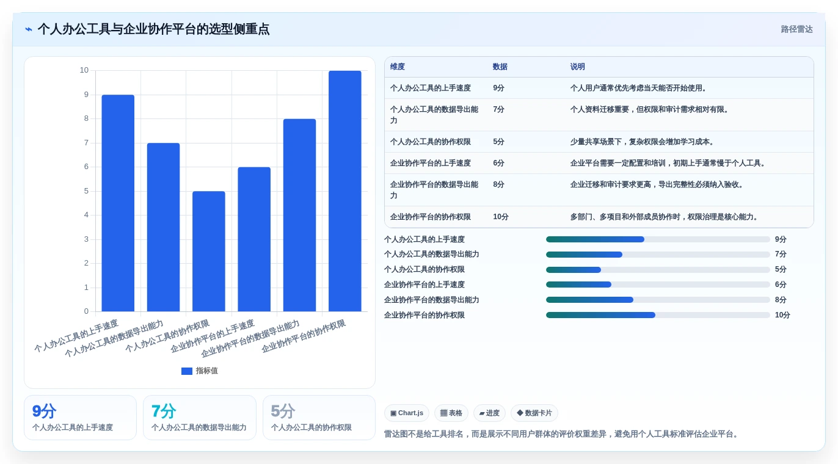Click the chart bar with value 7
Viewport: 838px width, 464px height.
[163, 227]
